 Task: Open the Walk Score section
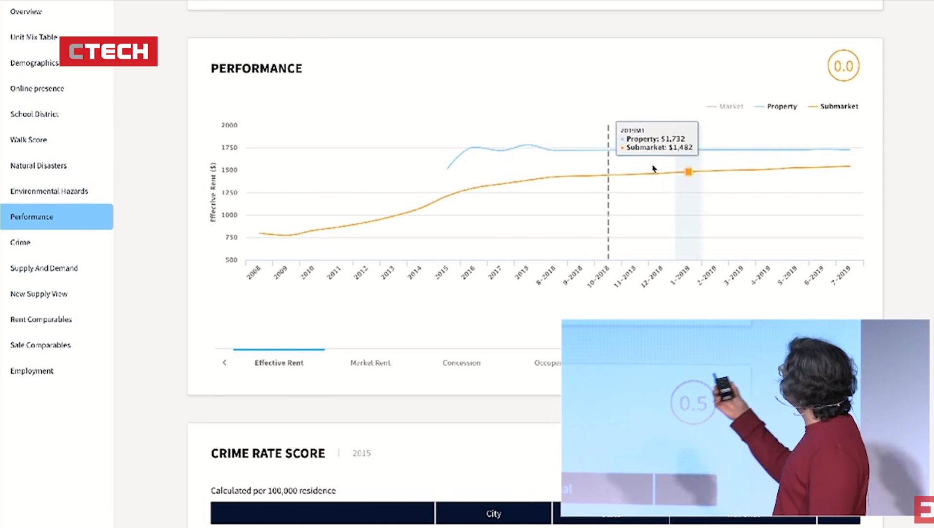click(28, 140)
